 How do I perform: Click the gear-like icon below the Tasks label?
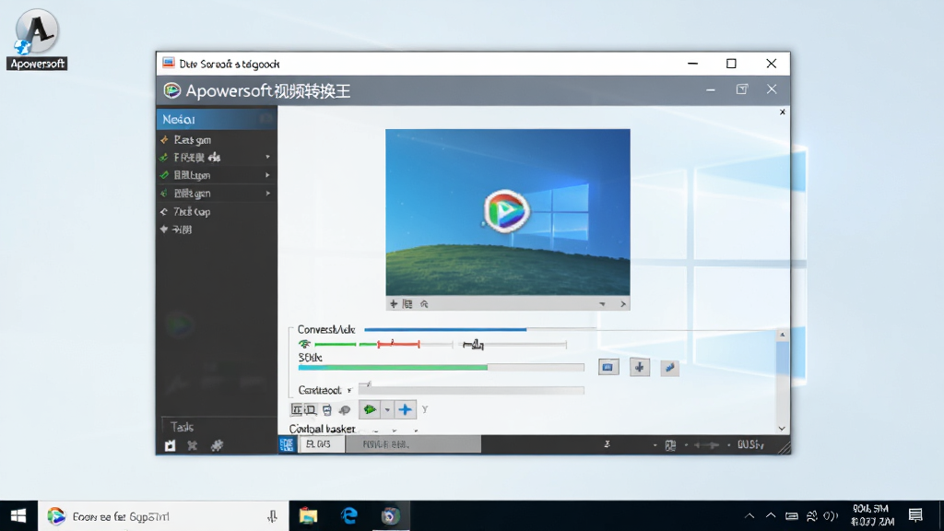(x=217, y=445)
